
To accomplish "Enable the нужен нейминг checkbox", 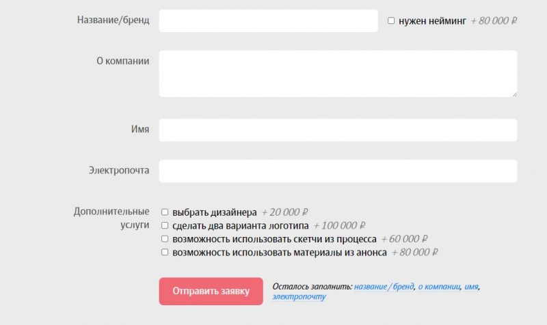I will tap(391, 20).
